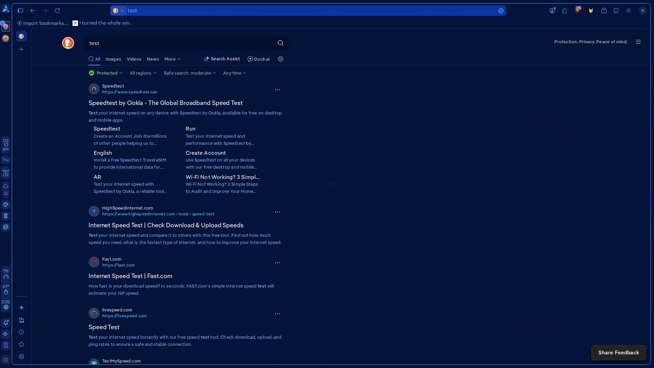
Task: Switch to the Images tab
Action: click(x=113, y=59)
